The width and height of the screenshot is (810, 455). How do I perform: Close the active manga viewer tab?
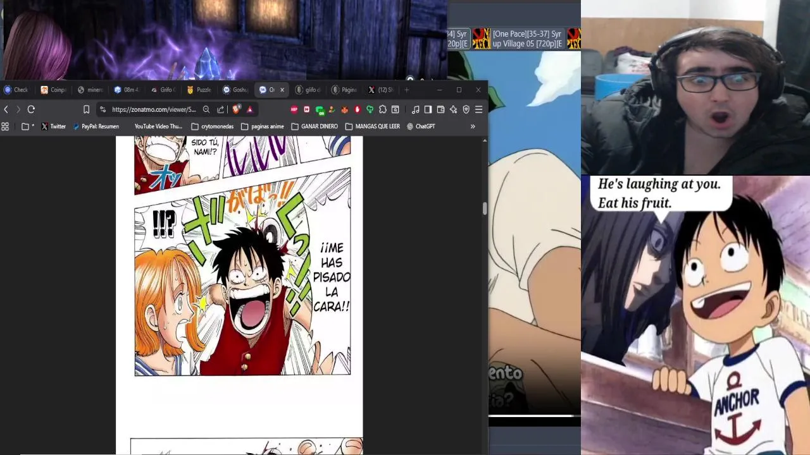click(282, 90)
